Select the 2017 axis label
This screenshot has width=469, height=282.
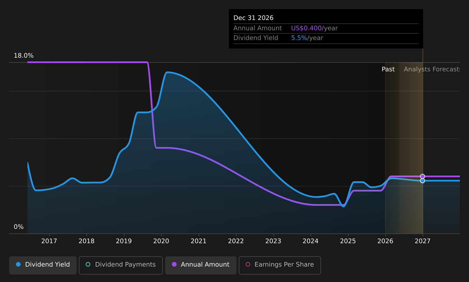click(x=49, y=241)
